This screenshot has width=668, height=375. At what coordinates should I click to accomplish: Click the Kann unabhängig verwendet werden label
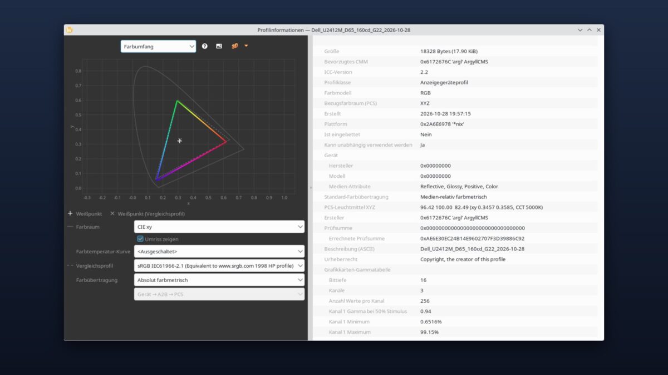pos(369,145)
